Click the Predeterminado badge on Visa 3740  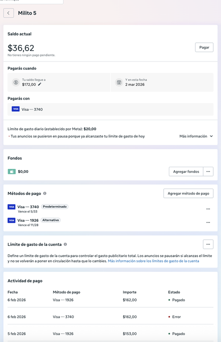pos(55,206)
